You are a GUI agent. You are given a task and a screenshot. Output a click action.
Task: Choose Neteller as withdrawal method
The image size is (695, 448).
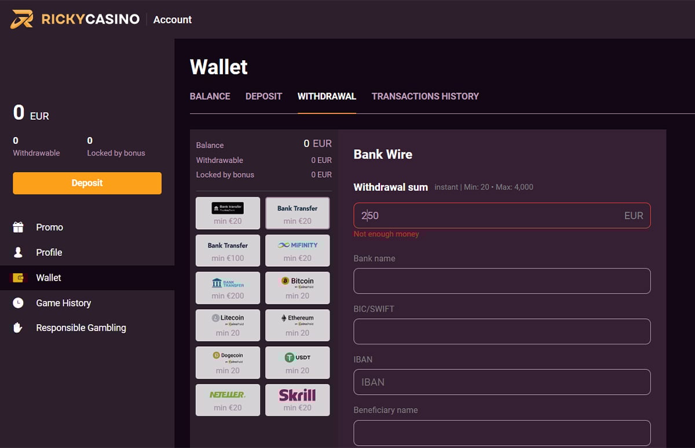click(228, 400)
